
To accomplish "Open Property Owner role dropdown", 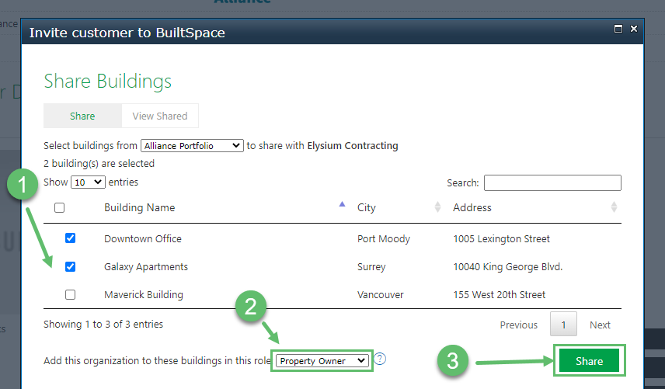I will [322, 361].
